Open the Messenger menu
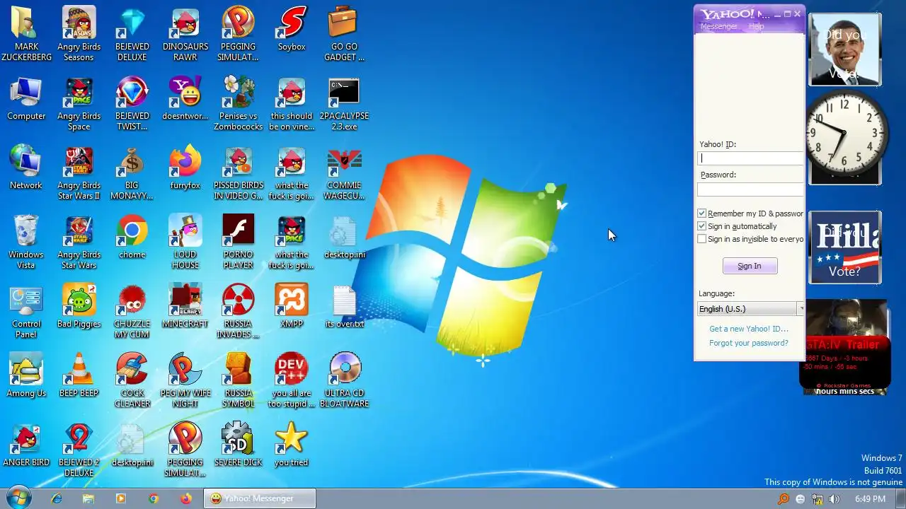 pos(718,26)
